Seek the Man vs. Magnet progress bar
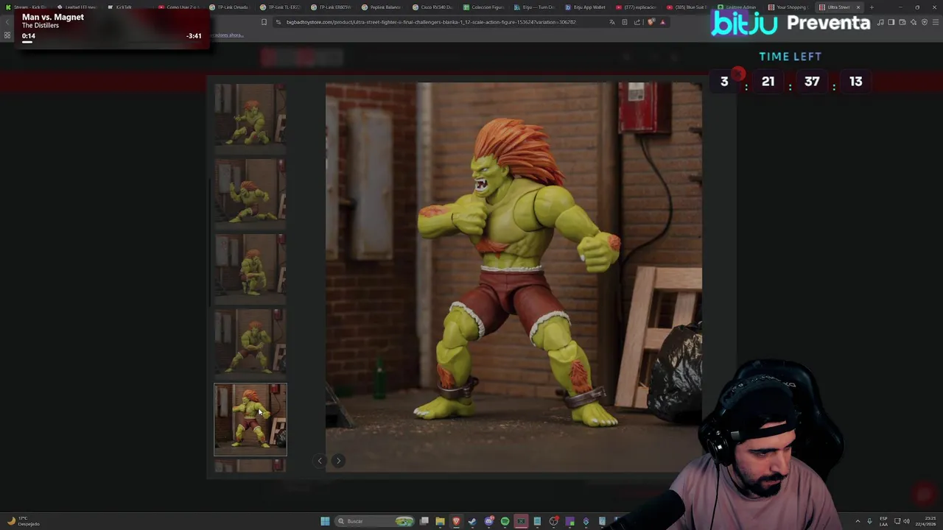Screen dimensions: 943x530 point(111,42)
